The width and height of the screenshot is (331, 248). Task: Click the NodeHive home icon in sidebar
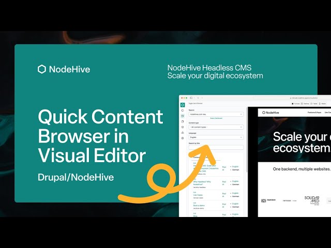coord(183,105)
